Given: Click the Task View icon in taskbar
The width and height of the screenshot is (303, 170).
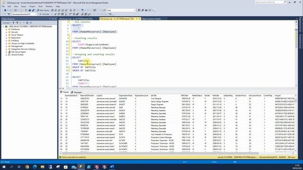Looking at the screenshot, I should tap(19, 167).
